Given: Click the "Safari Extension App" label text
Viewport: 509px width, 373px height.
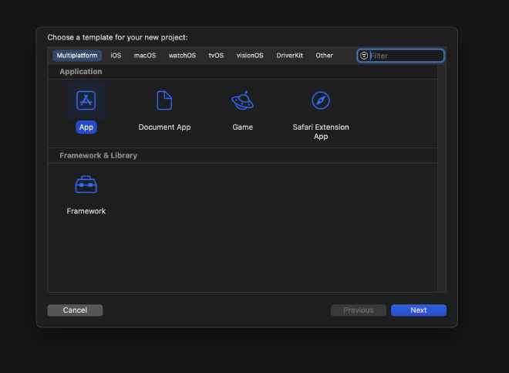Looking at the screenshot, I should tap(321, 132).
